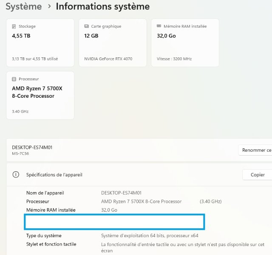Select the processor value in the specifications list
Screen dimensions: 272x255
141,201
